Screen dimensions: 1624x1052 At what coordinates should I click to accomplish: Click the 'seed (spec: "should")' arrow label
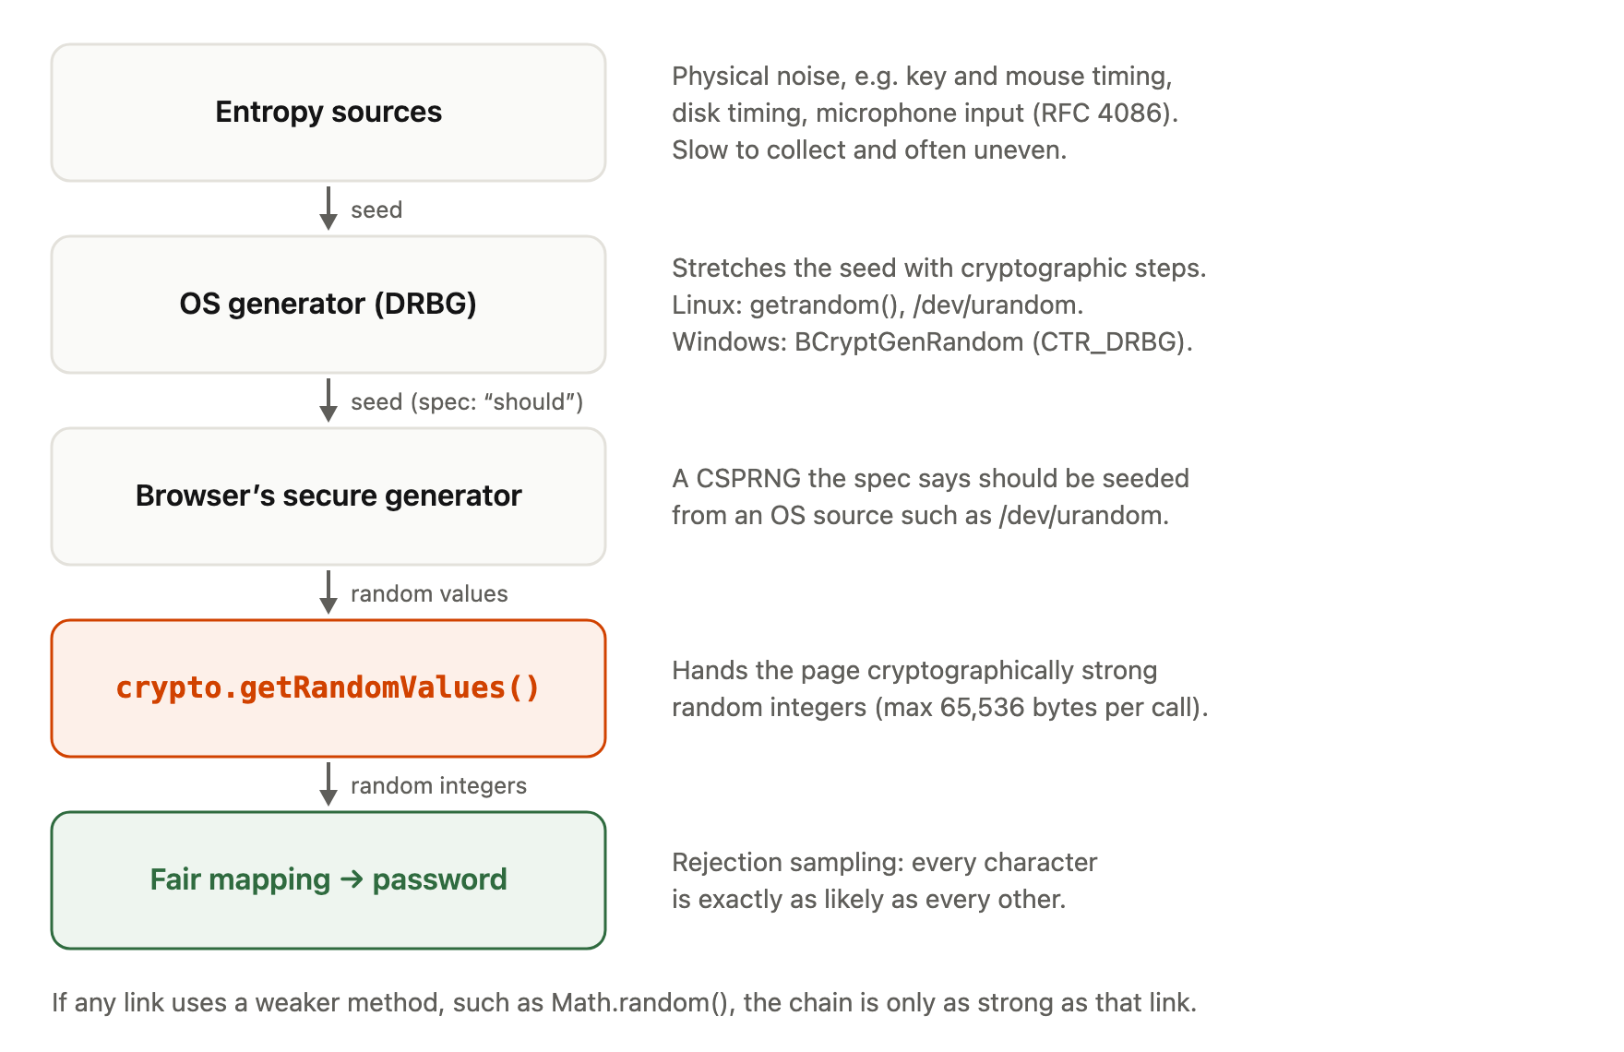(467, 402)
